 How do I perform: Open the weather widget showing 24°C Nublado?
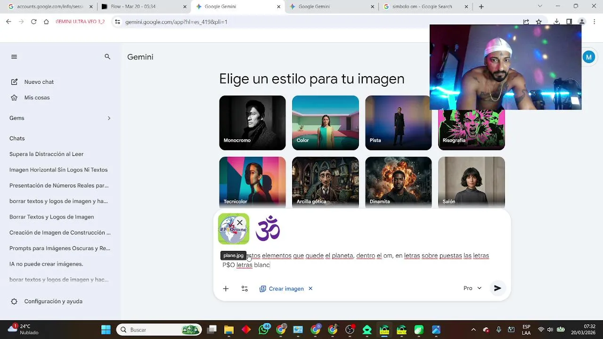(23, 330)
